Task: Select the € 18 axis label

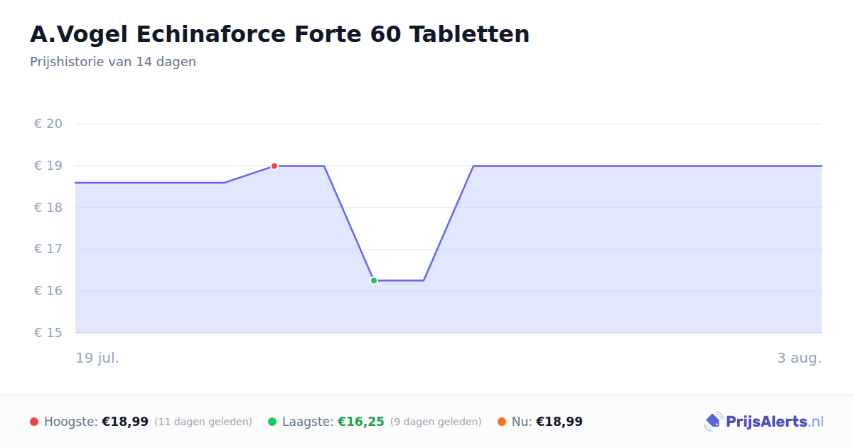Action: (x=48, y=208)
